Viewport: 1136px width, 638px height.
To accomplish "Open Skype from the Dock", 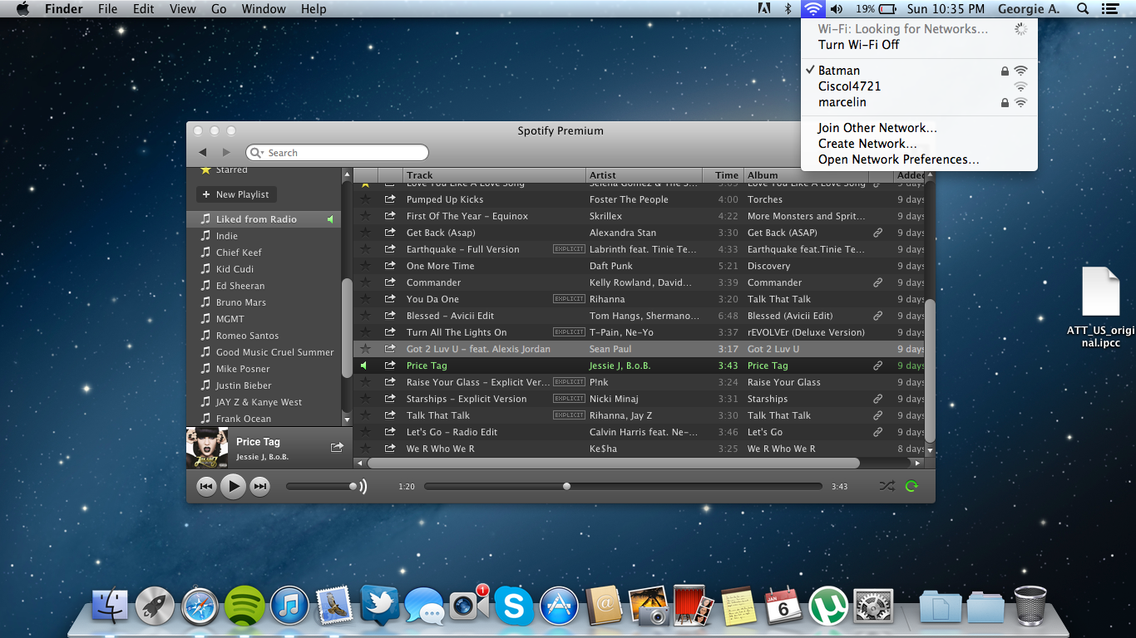I will 514,606.
